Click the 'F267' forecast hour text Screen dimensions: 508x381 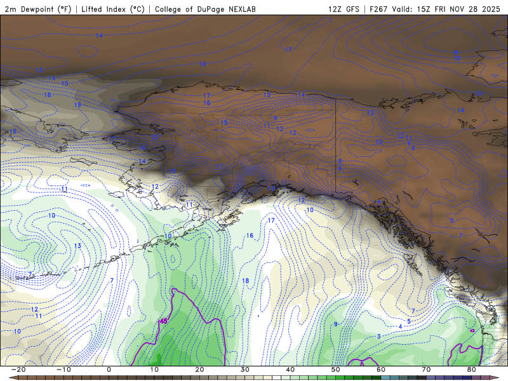click(x=378, y=9)
